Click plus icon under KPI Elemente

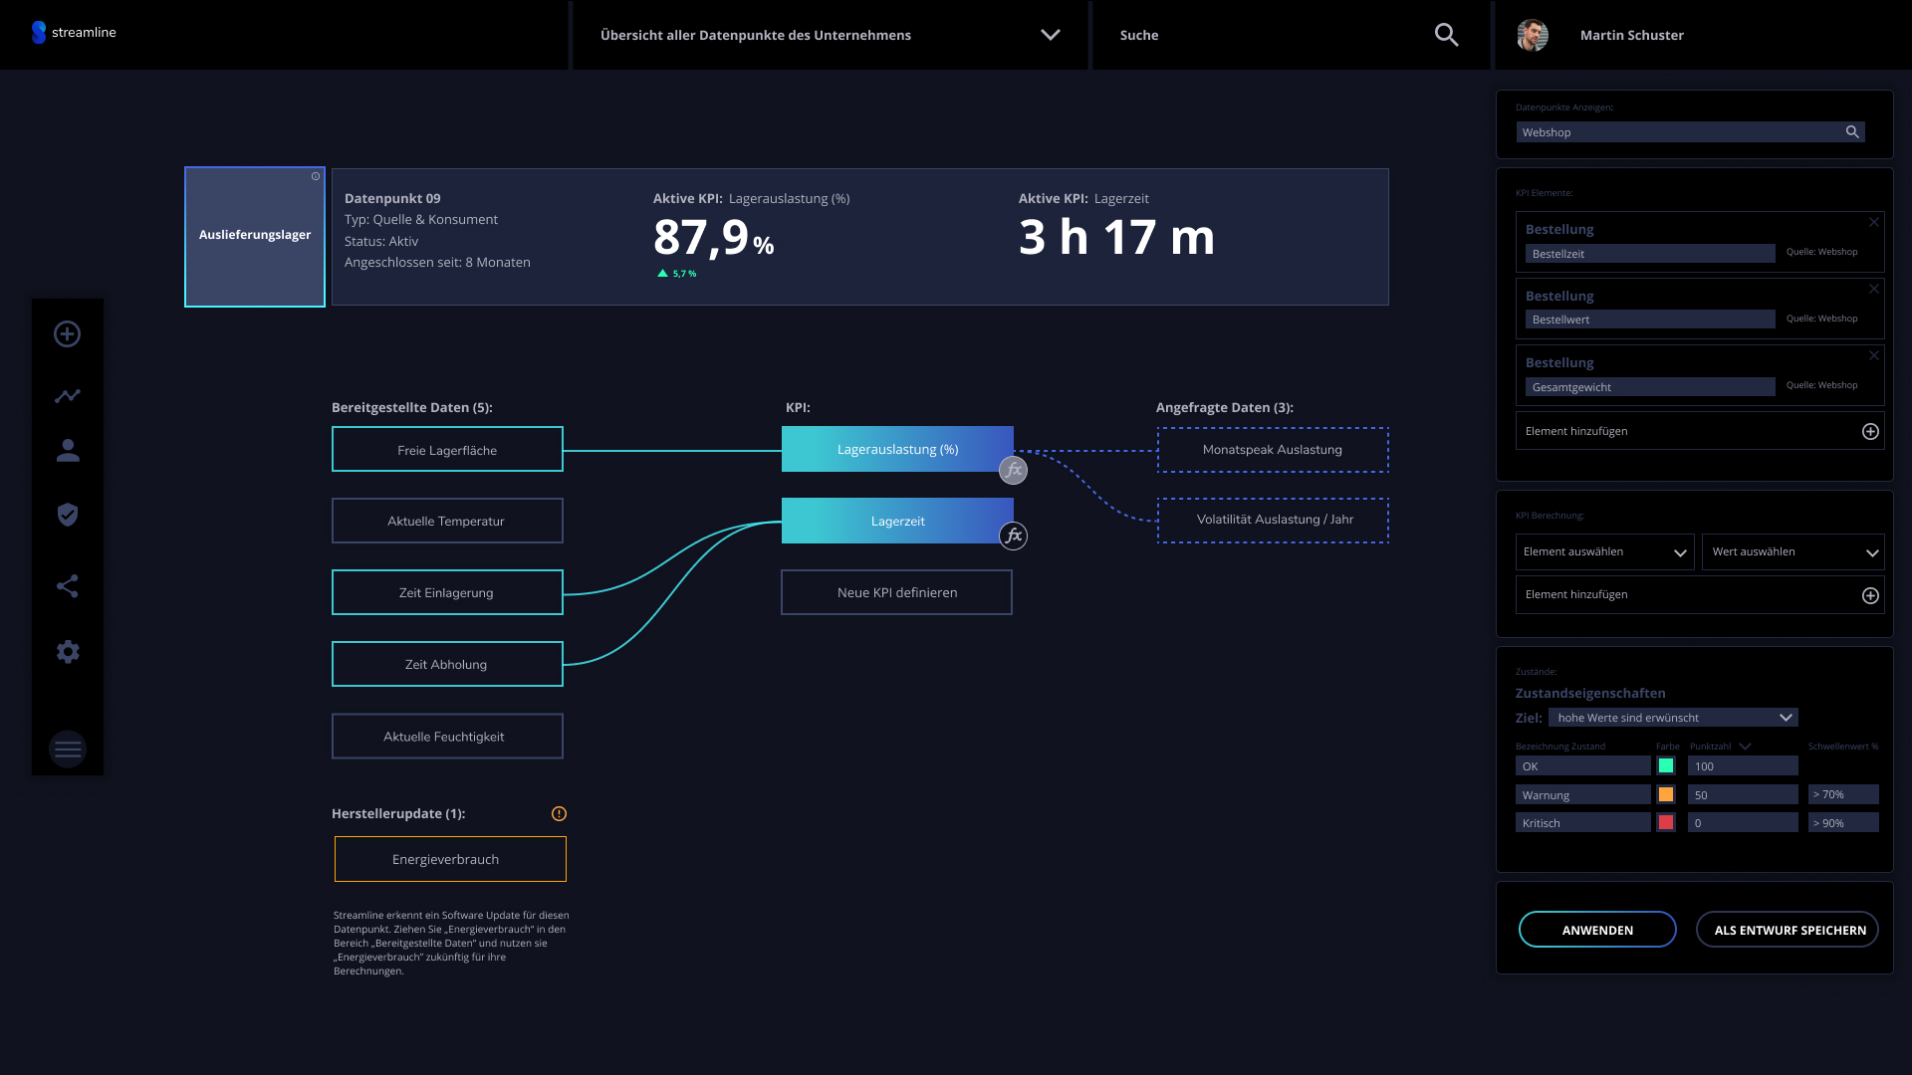[x=1870, y=431]
